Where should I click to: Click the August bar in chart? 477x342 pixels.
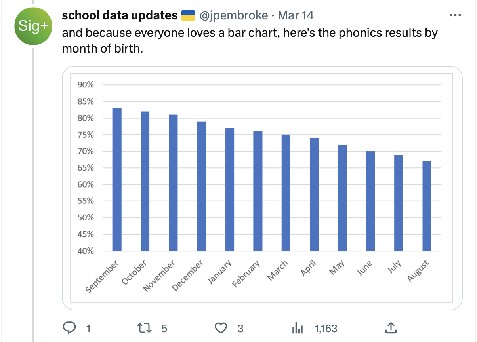coord(427,206)
